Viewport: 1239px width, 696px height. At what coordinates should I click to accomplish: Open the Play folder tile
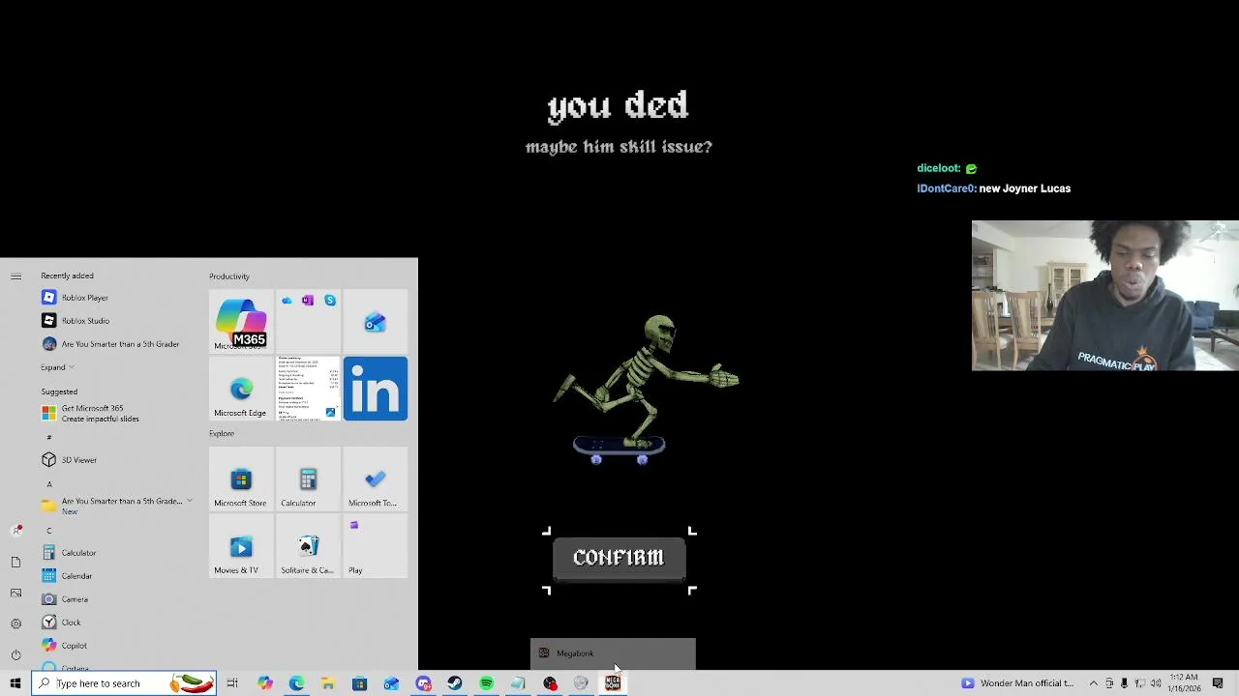coord(376,545)
